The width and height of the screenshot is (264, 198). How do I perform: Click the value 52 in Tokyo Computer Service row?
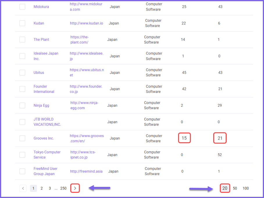pyautogui.click(x=220, y=155)
